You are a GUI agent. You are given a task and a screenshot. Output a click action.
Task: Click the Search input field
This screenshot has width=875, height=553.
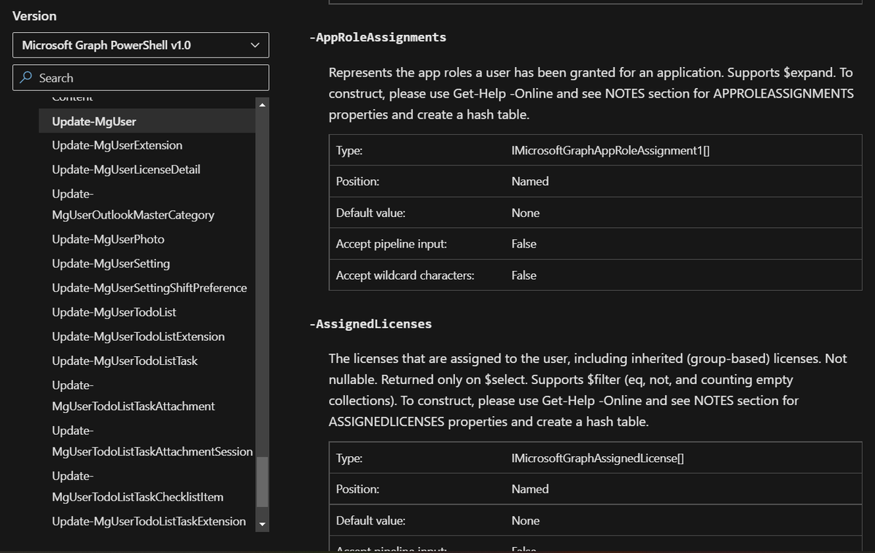141,78
